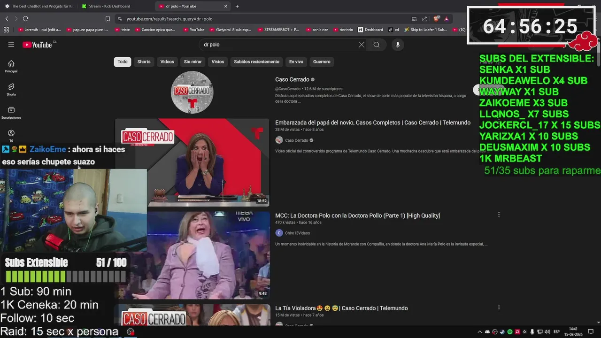Open Spotify from the system tray
The image size is (601, 338).
(510, 332)
